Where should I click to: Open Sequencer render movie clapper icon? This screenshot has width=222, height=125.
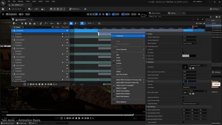(x=34, y=23)
